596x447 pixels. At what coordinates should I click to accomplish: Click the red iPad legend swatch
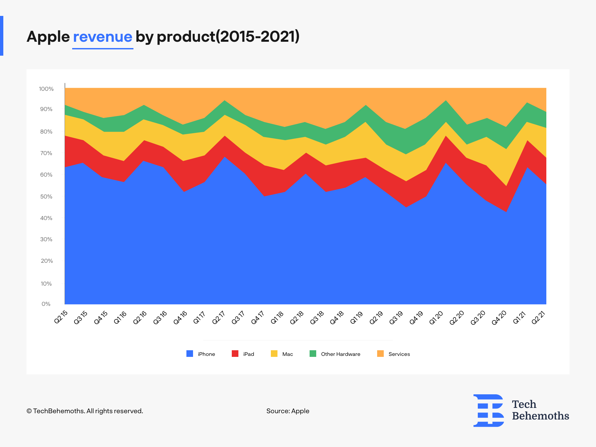point(235,354)
